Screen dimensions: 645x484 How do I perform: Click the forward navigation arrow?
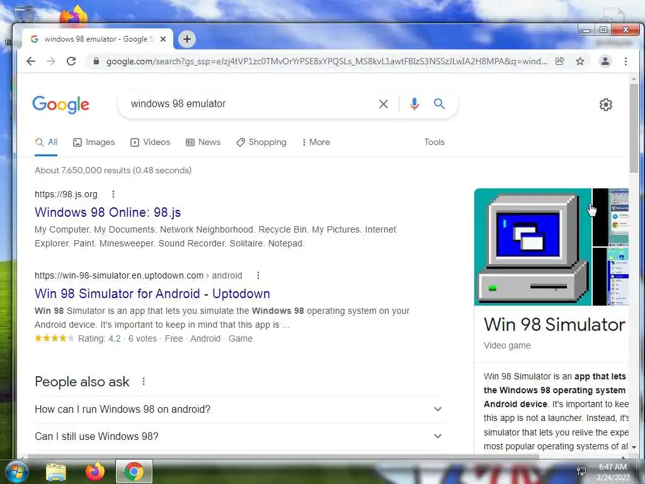click(50, 61)
